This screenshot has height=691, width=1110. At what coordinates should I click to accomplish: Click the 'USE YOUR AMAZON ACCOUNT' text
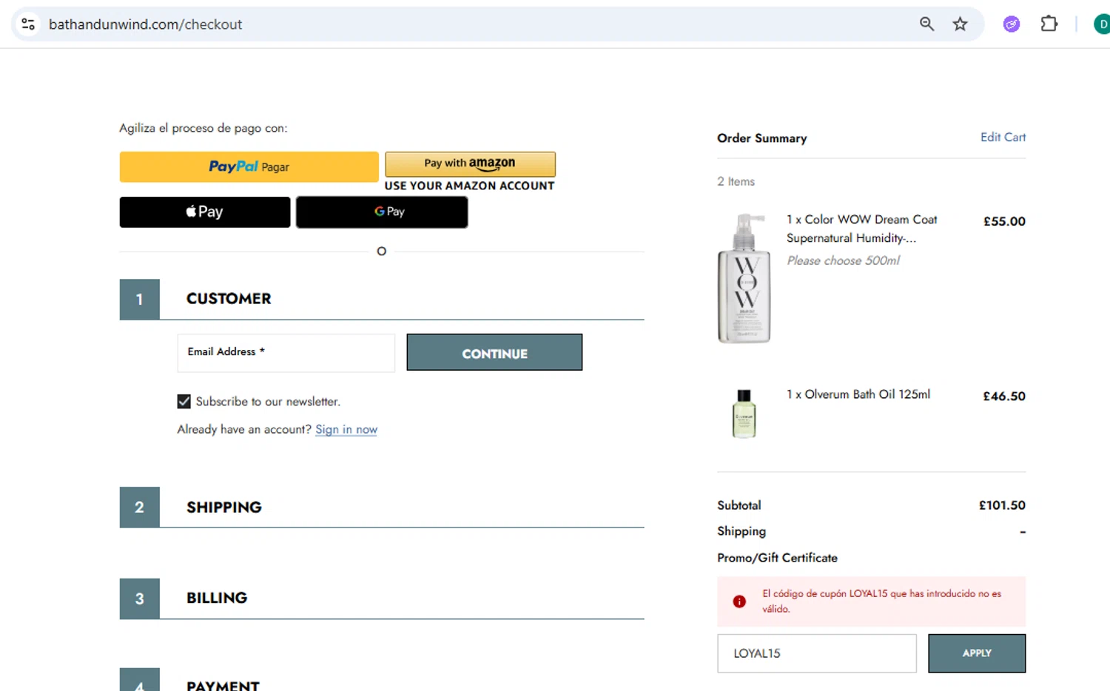click(x=469, y=186)
